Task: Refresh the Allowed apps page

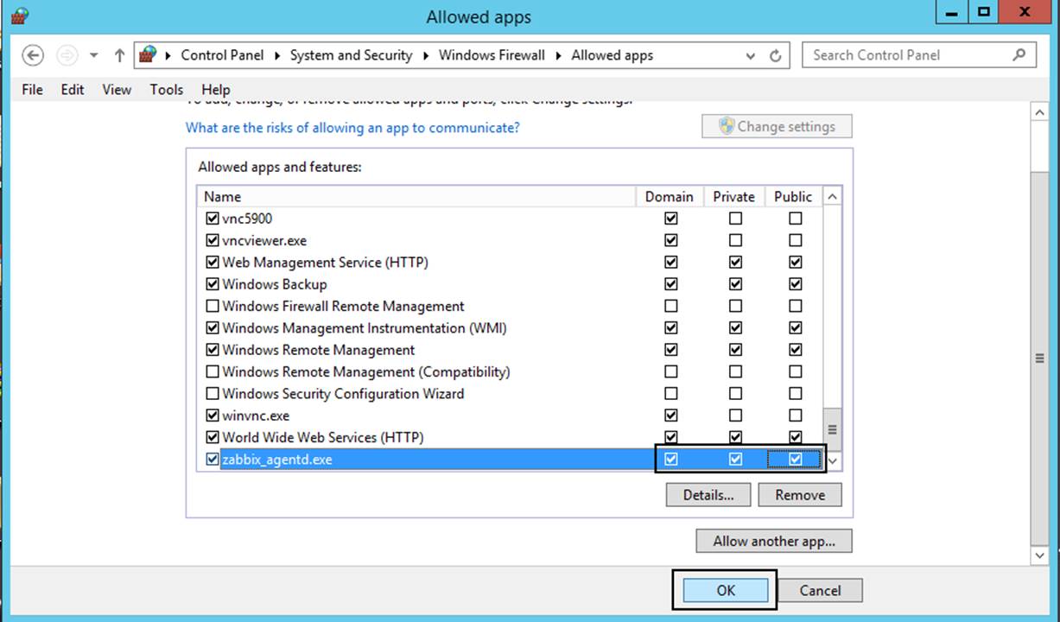Action: click(775, 55)
